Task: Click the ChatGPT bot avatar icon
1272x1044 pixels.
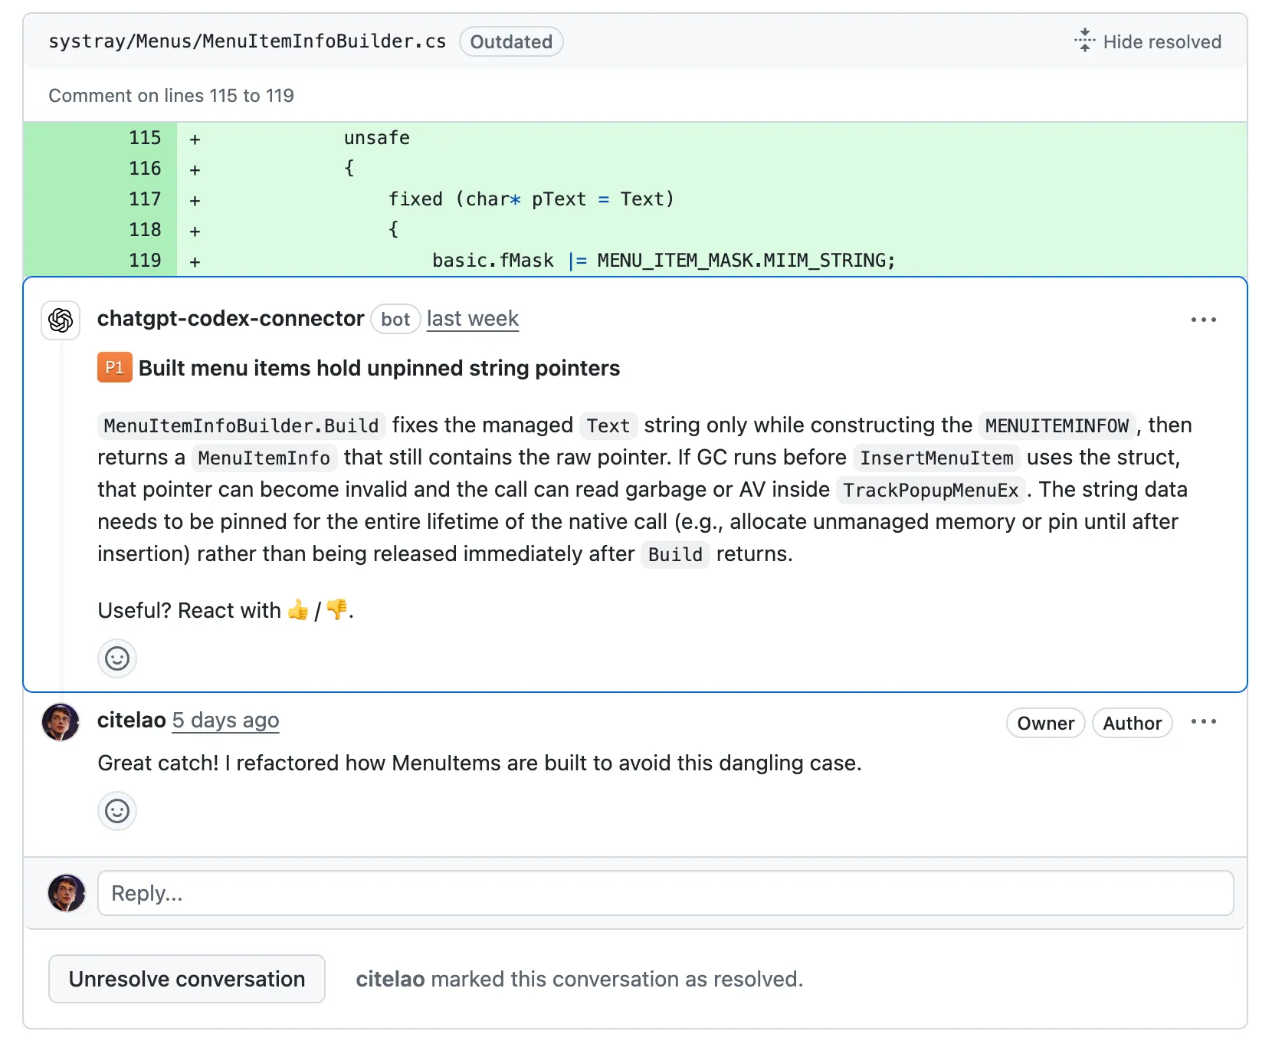Action: tap(61, 320)
